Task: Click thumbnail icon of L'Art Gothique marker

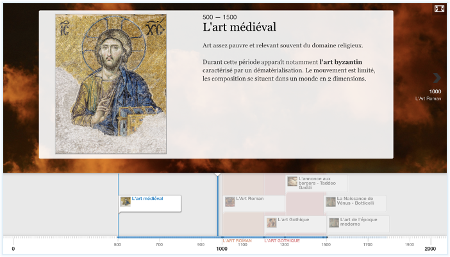Action: (272, 222)
